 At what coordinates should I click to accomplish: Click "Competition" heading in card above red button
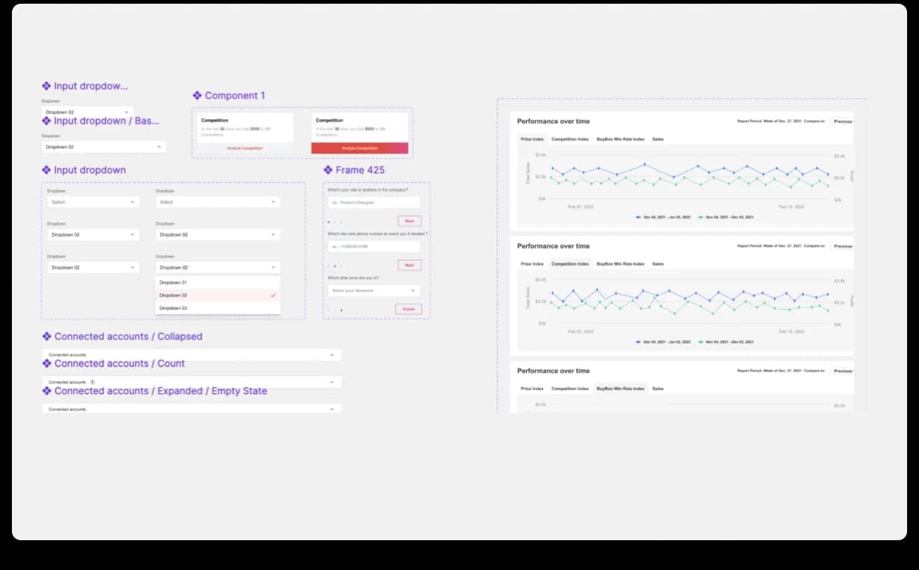tap(329, 120)
